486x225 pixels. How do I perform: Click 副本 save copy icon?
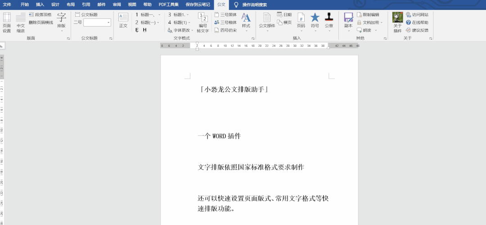click(x=348, y=18)
